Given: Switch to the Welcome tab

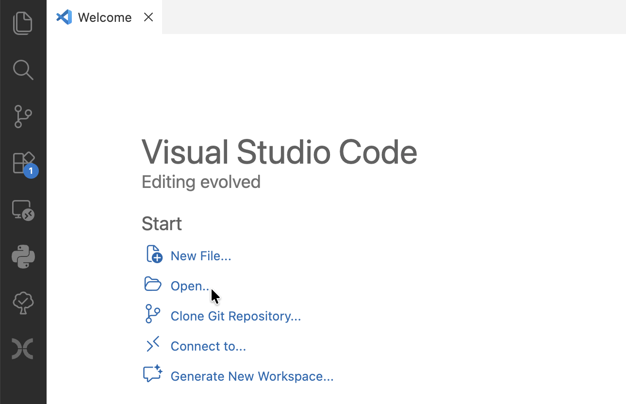Looking at the screenshot, I should pos(105,17).
